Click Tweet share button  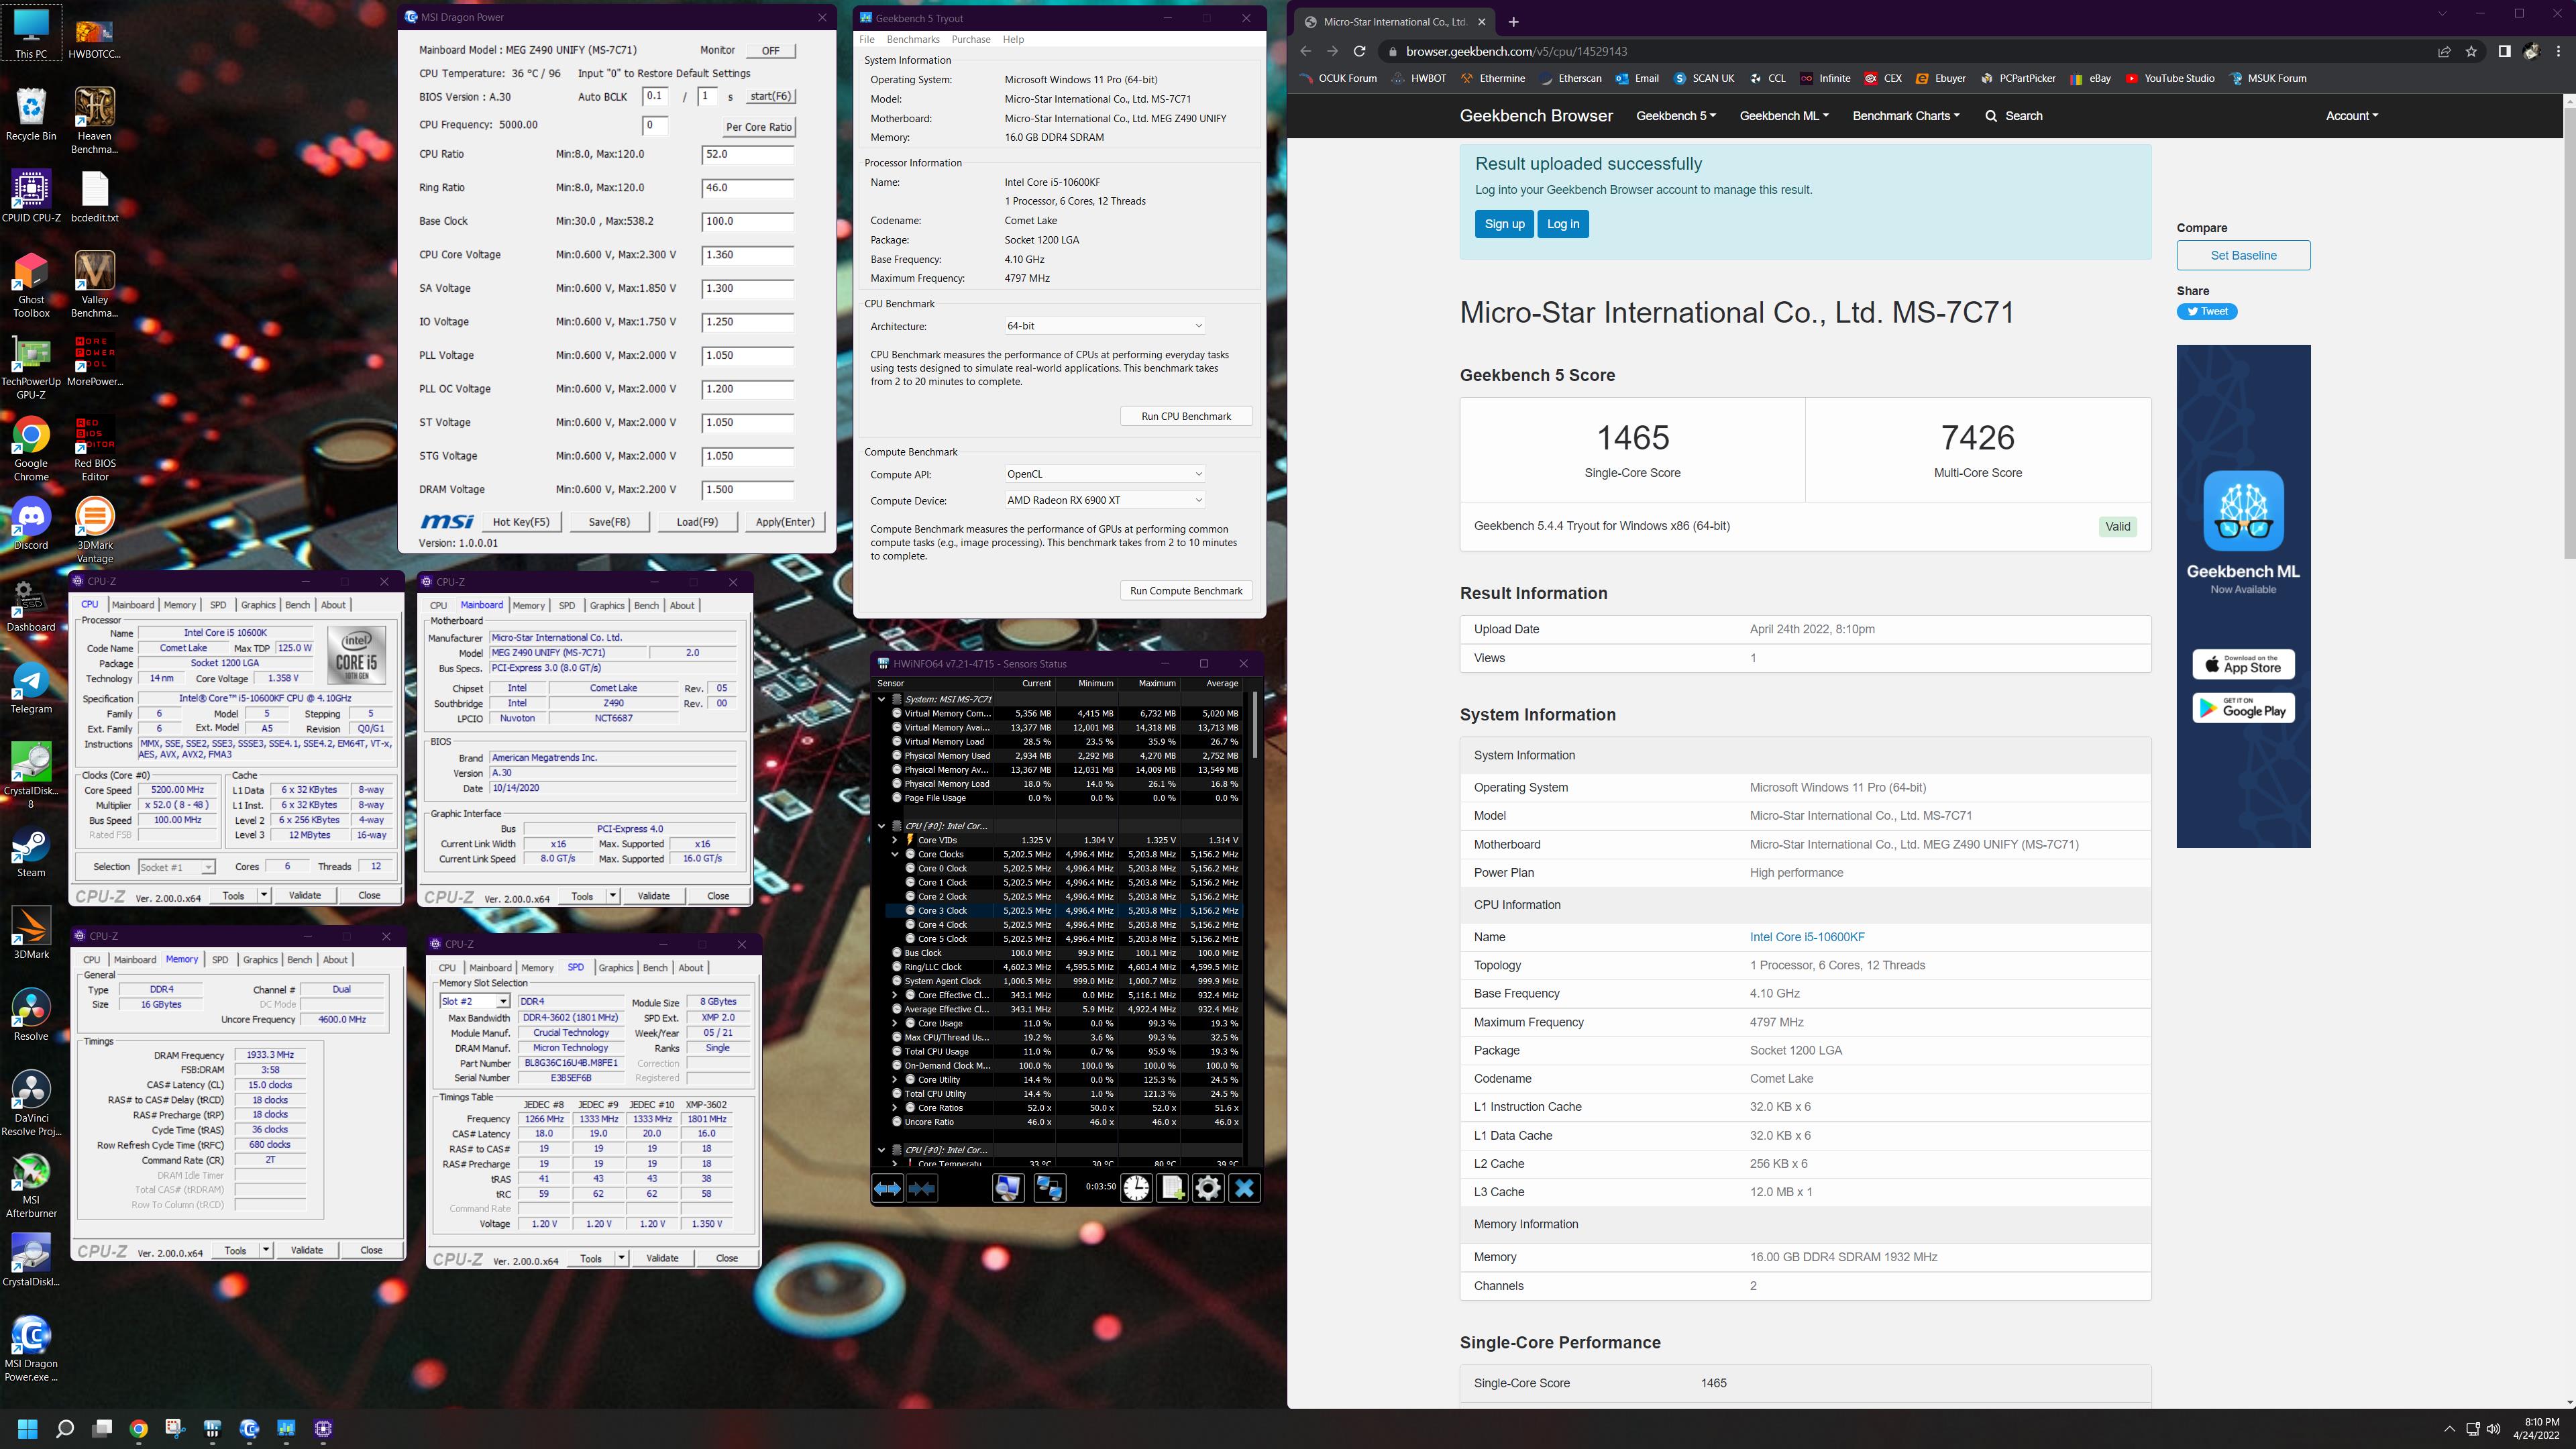click(x=2207, y=311)
